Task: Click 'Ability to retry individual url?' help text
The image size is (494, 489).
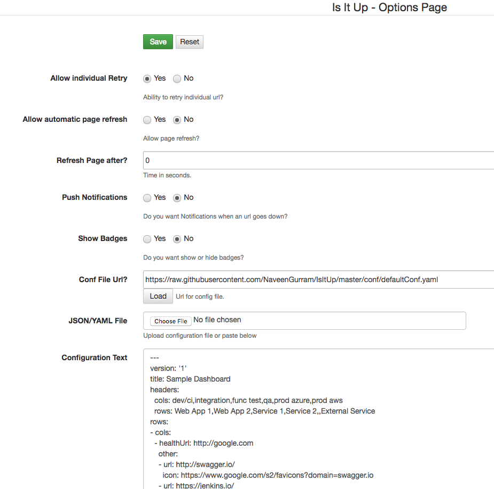Action: [x=183, y=97]
